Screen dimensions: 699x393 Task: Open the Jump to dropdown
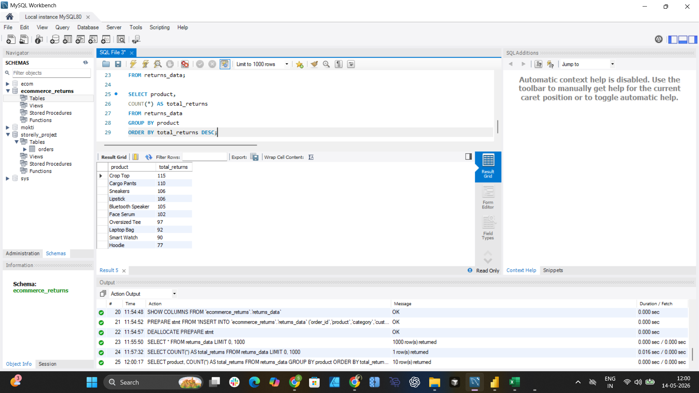(587, 64)
